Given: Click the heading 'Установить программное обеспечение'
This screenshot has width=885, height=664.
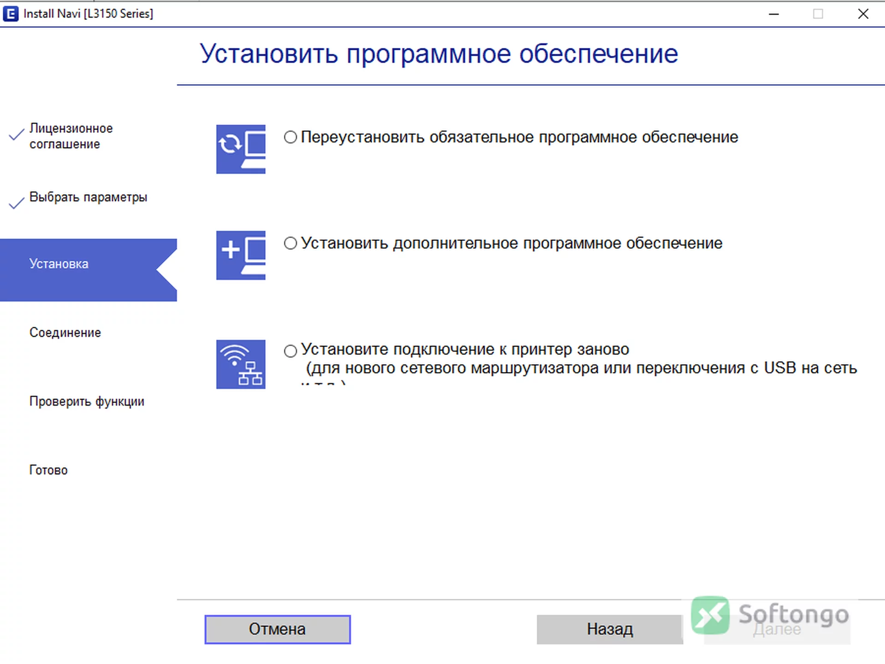Looking at the screenshot, I should 439,54.
